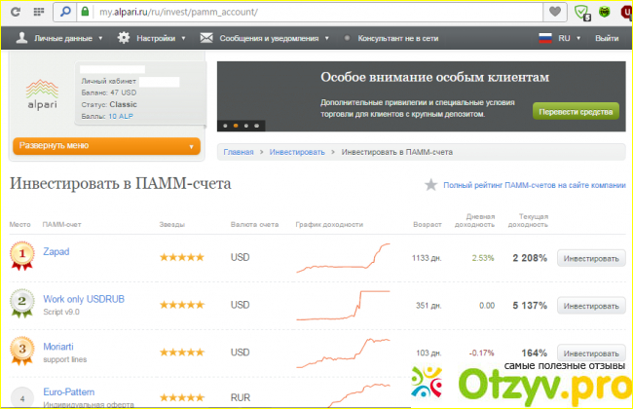
Task: Click the star icon beside full rating link
Action: click(430, 184)
